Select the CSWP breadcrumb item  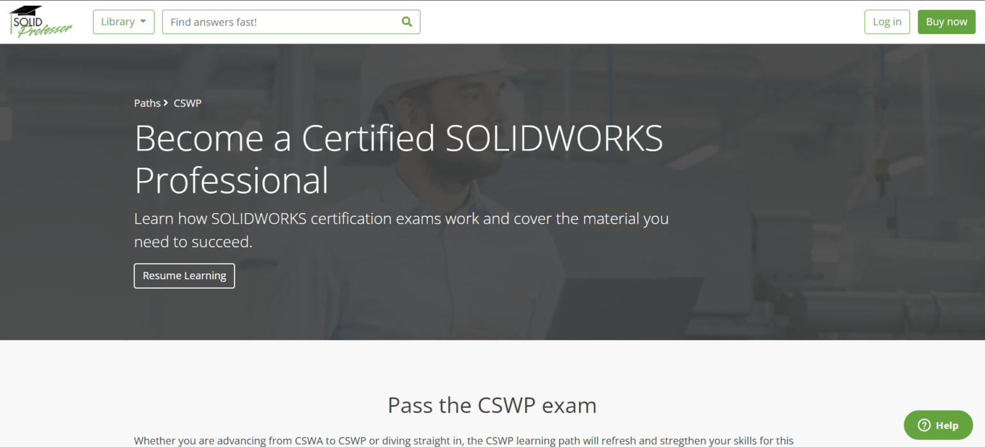click(187, 102)
